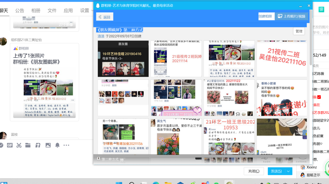Click album scrollbar thumb

[x=311, y=38]
